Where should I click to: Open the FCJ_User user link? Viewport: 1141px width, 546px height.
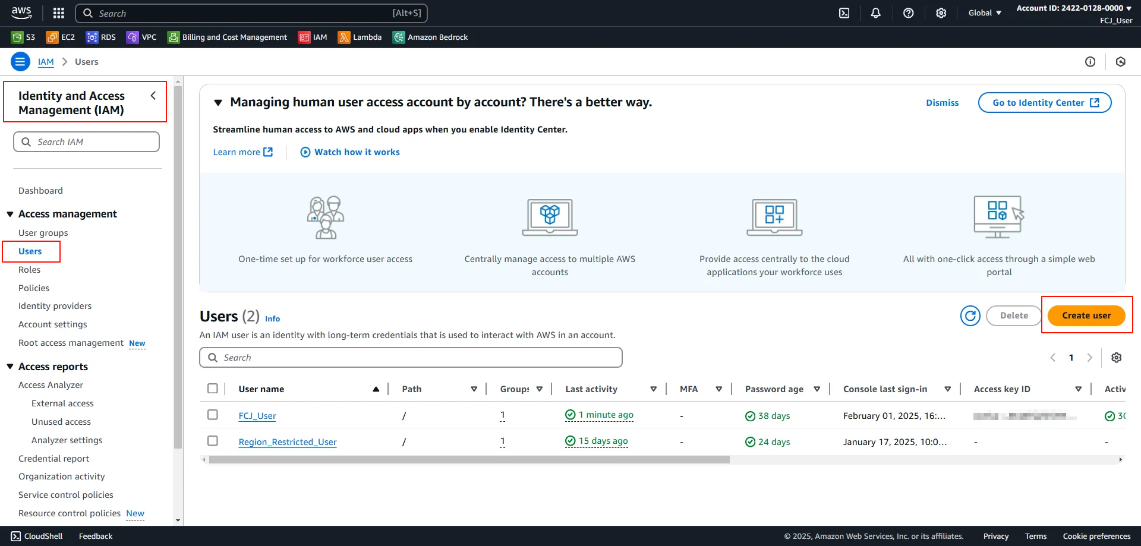click(x=257, y=416)
